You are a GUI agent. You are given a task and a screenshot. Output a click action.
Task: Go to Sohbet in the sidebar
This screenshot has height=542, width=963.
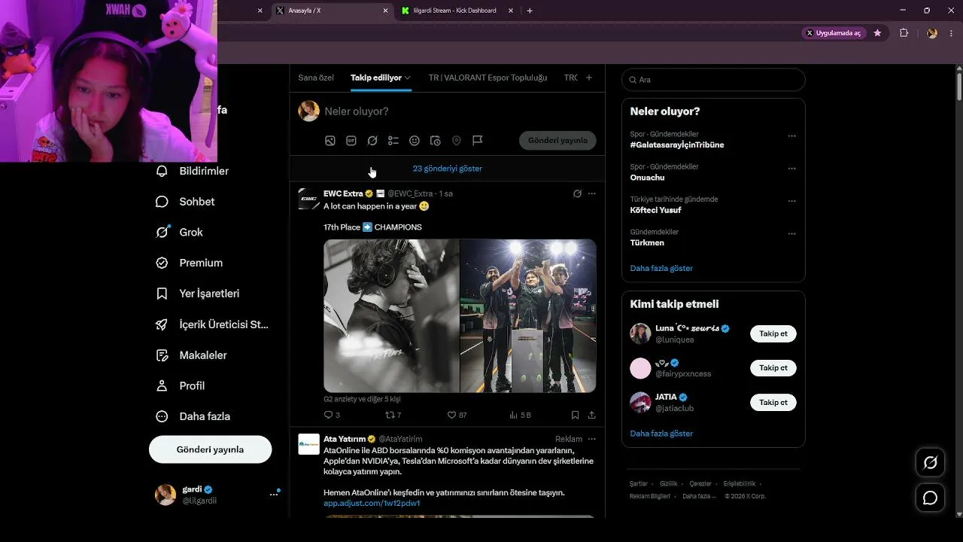tap(185, 202)
